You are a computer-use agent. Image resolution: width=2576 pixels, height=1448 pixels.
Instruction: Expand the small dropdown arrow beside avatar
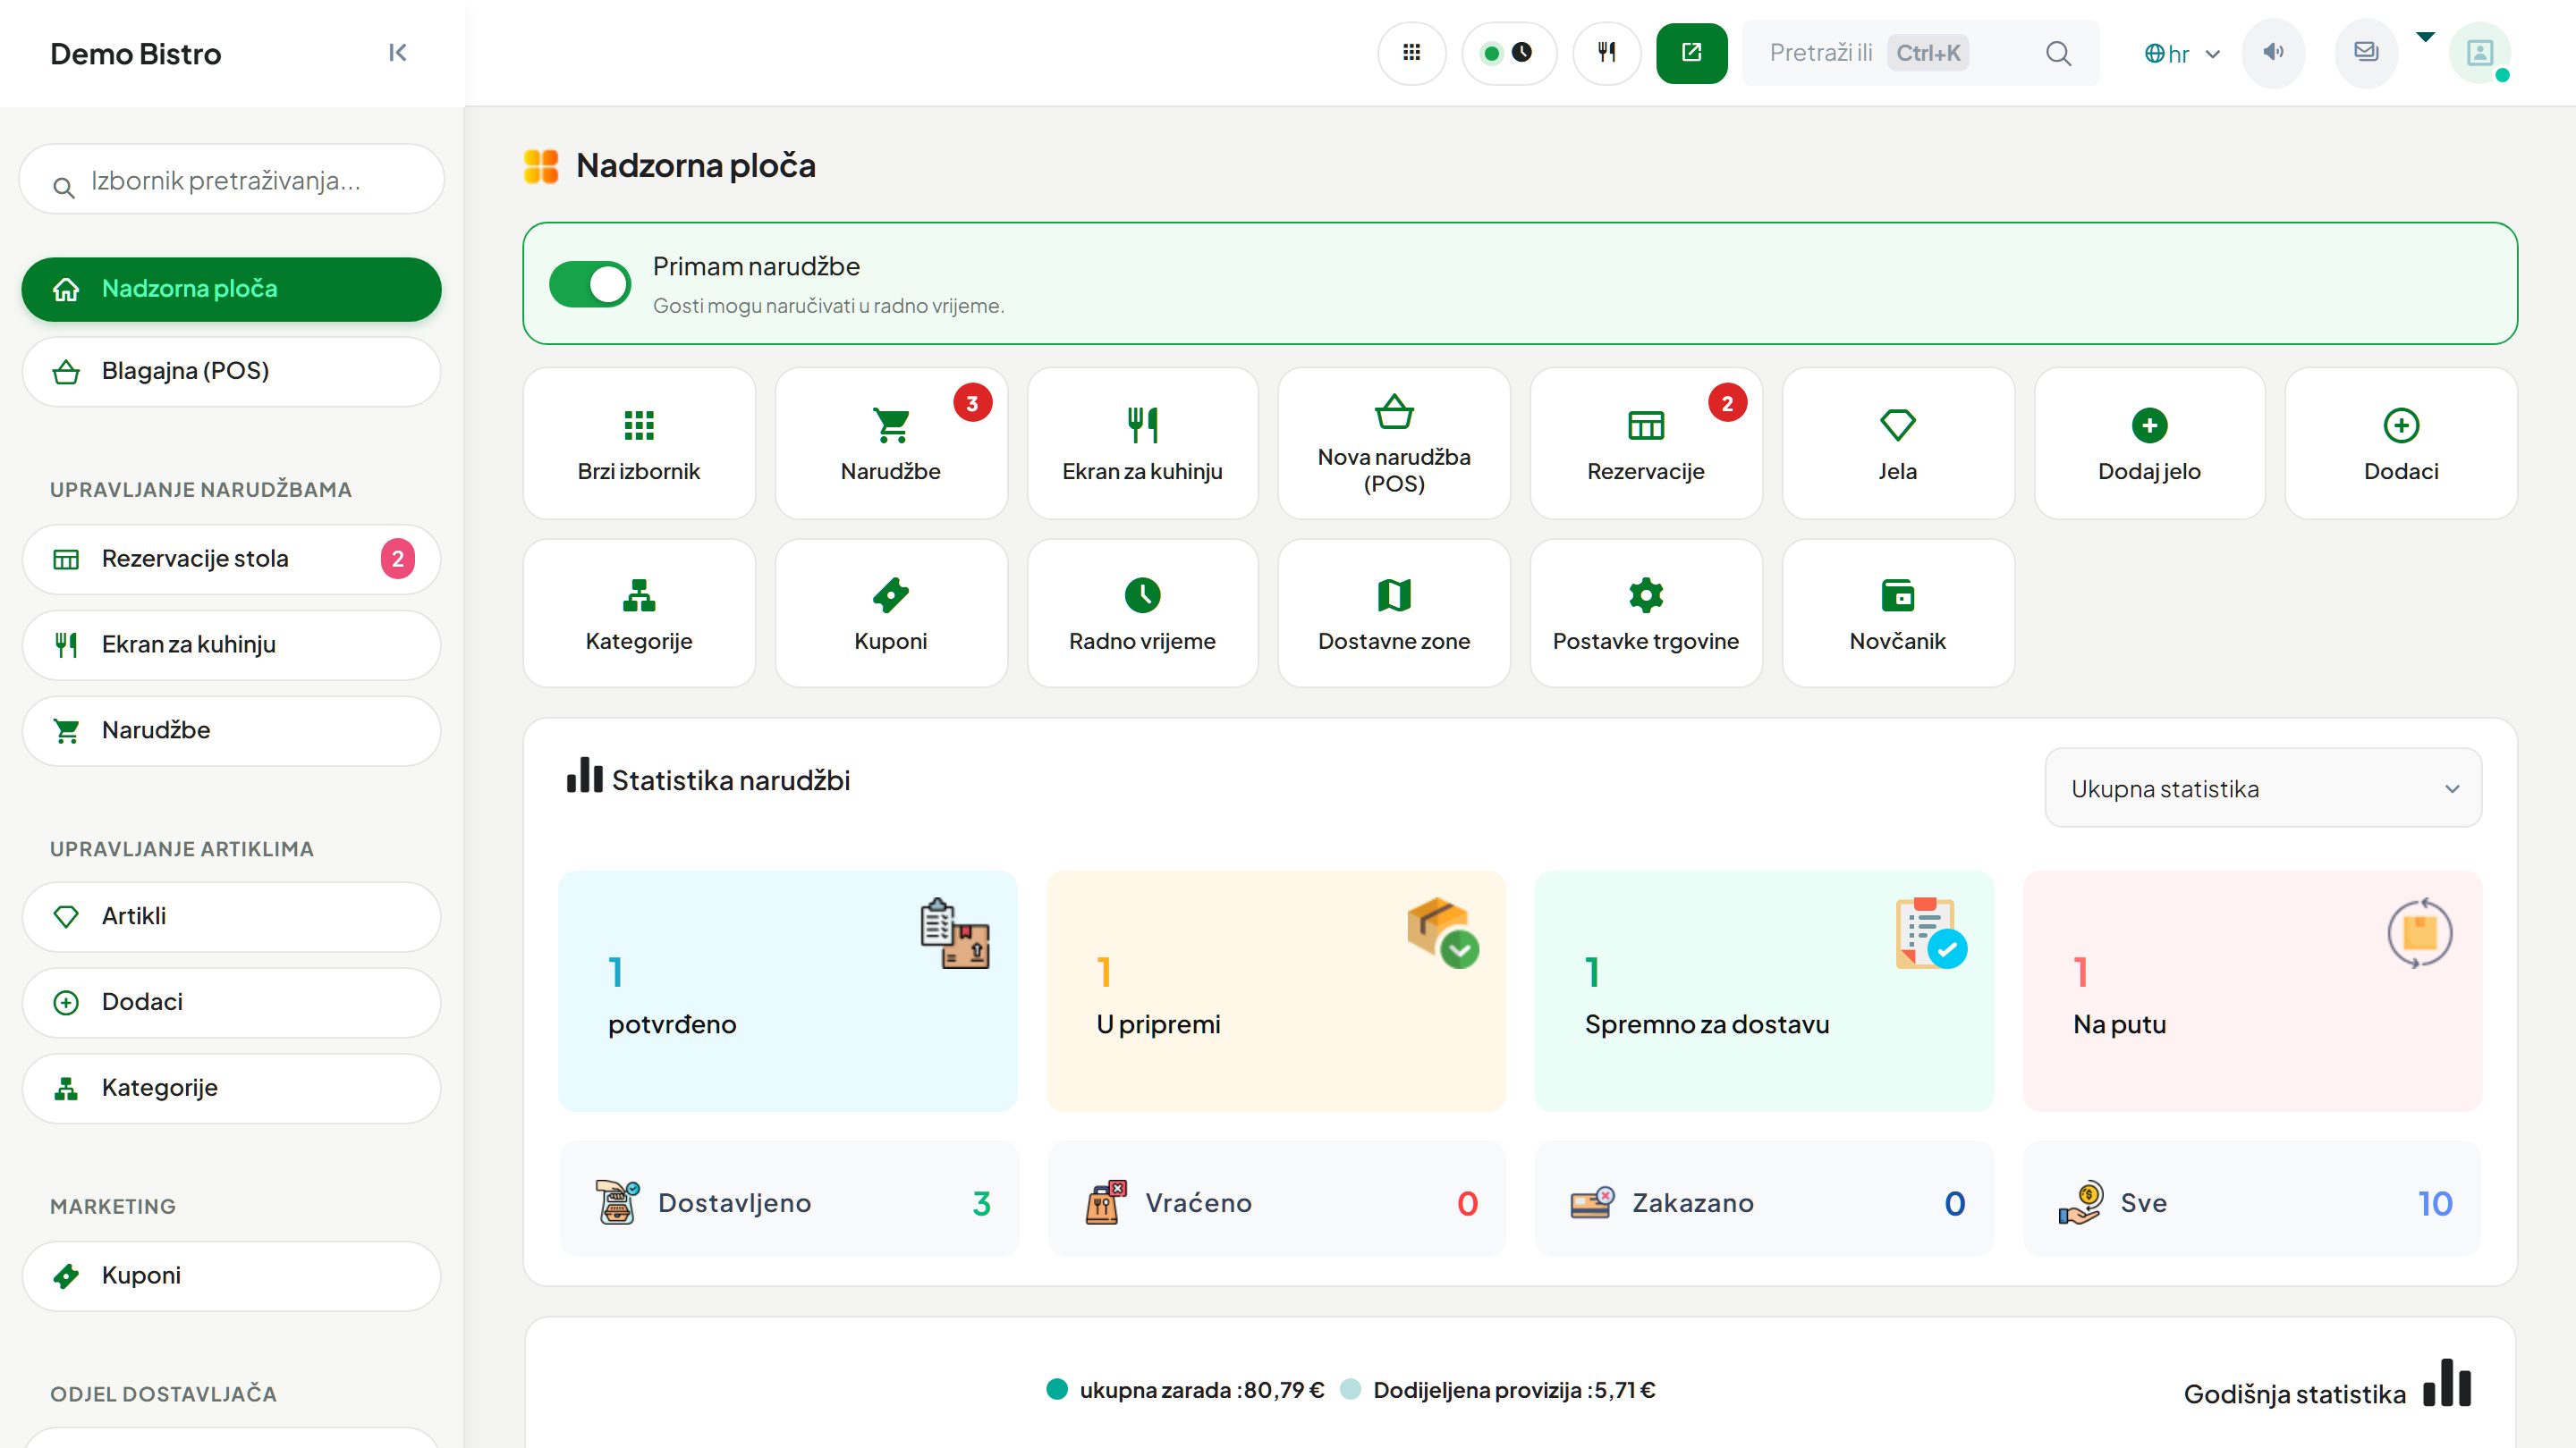(2425, 37)
